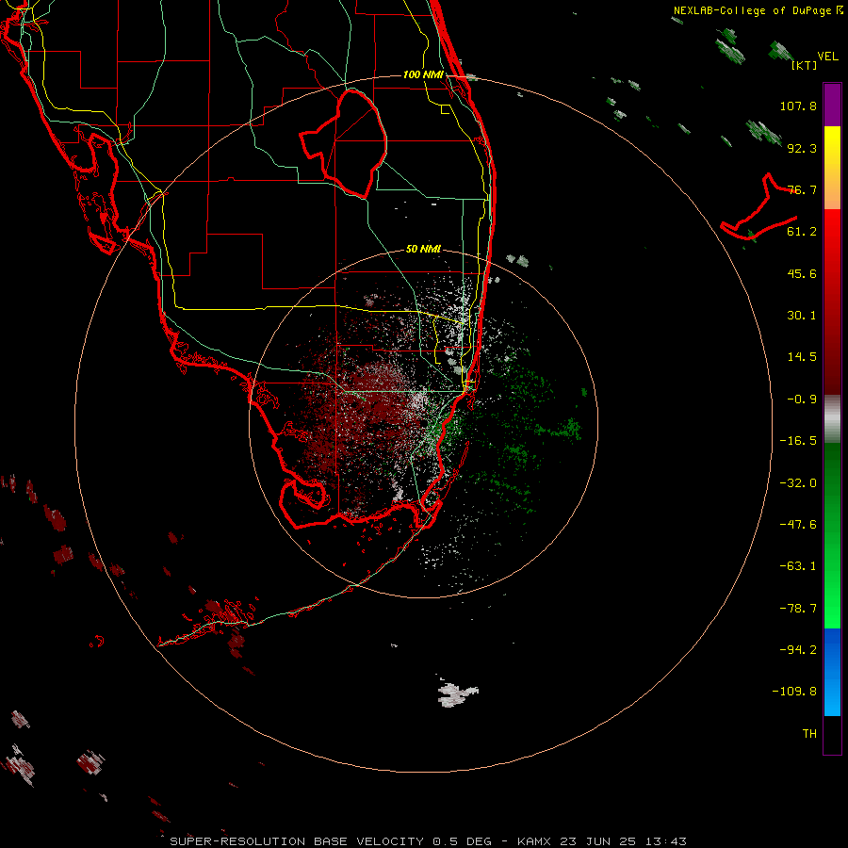Select the -63.1 velocity scale value
The height and width of the screenshot is (848, 848).
[x=798, y=566]
